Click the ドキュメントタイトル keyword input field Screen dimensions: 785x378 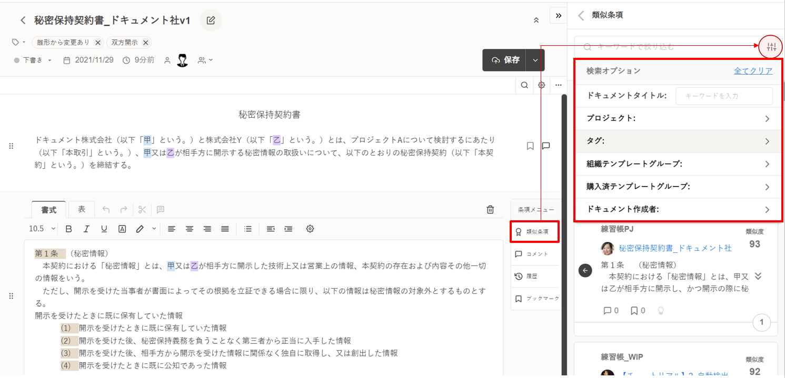[723, 96]
